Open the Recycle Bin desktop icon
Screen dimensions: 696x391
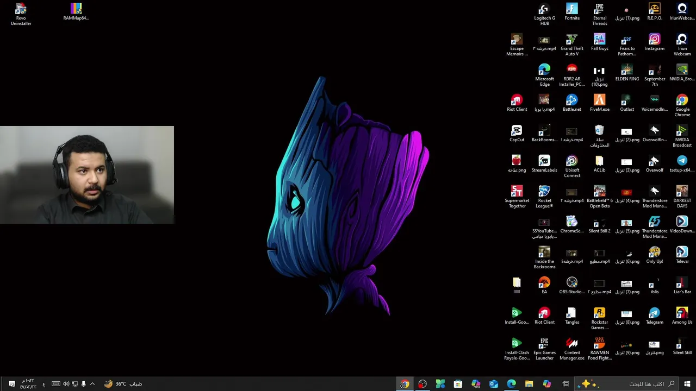pos(600,136)
